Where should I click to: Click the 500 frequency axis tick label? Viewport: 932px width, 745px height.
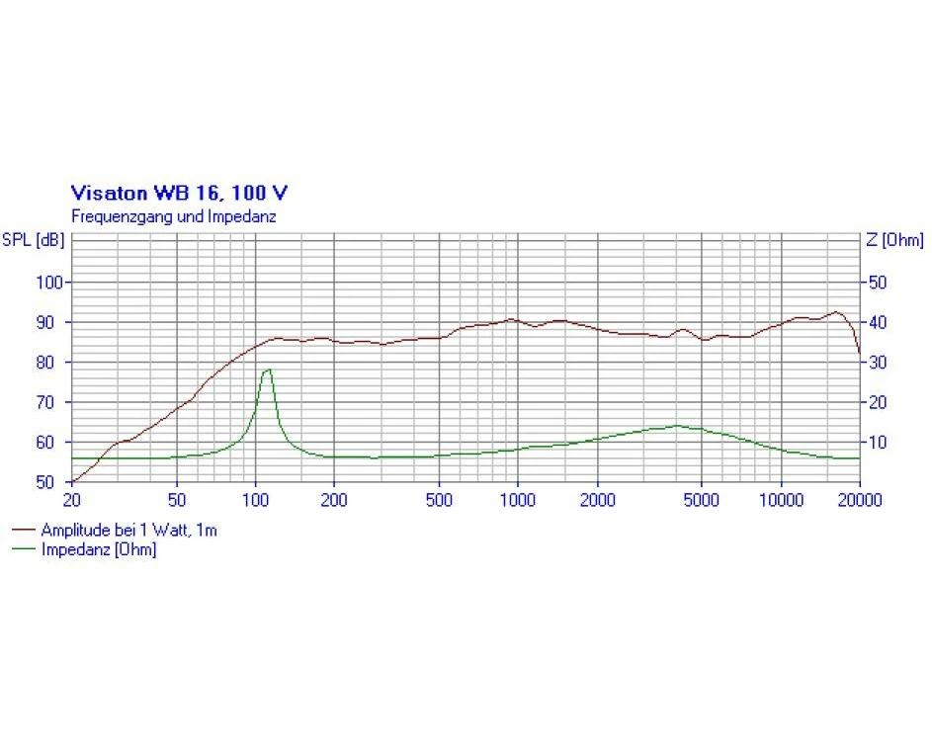pyautogui.click(x=439, y=500)
